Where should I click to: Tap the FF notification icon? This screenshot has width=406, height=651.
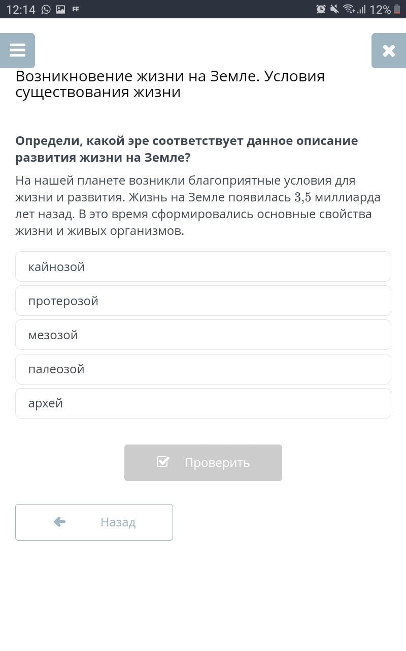(76, 9)
